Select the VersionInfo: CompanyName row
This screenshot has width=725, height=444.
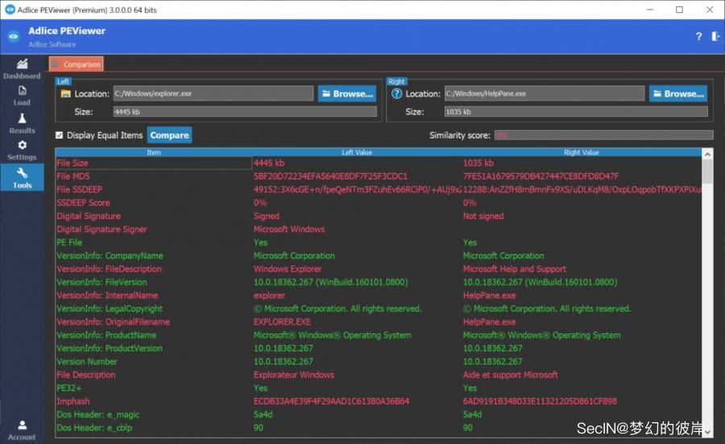pos(379,255)
